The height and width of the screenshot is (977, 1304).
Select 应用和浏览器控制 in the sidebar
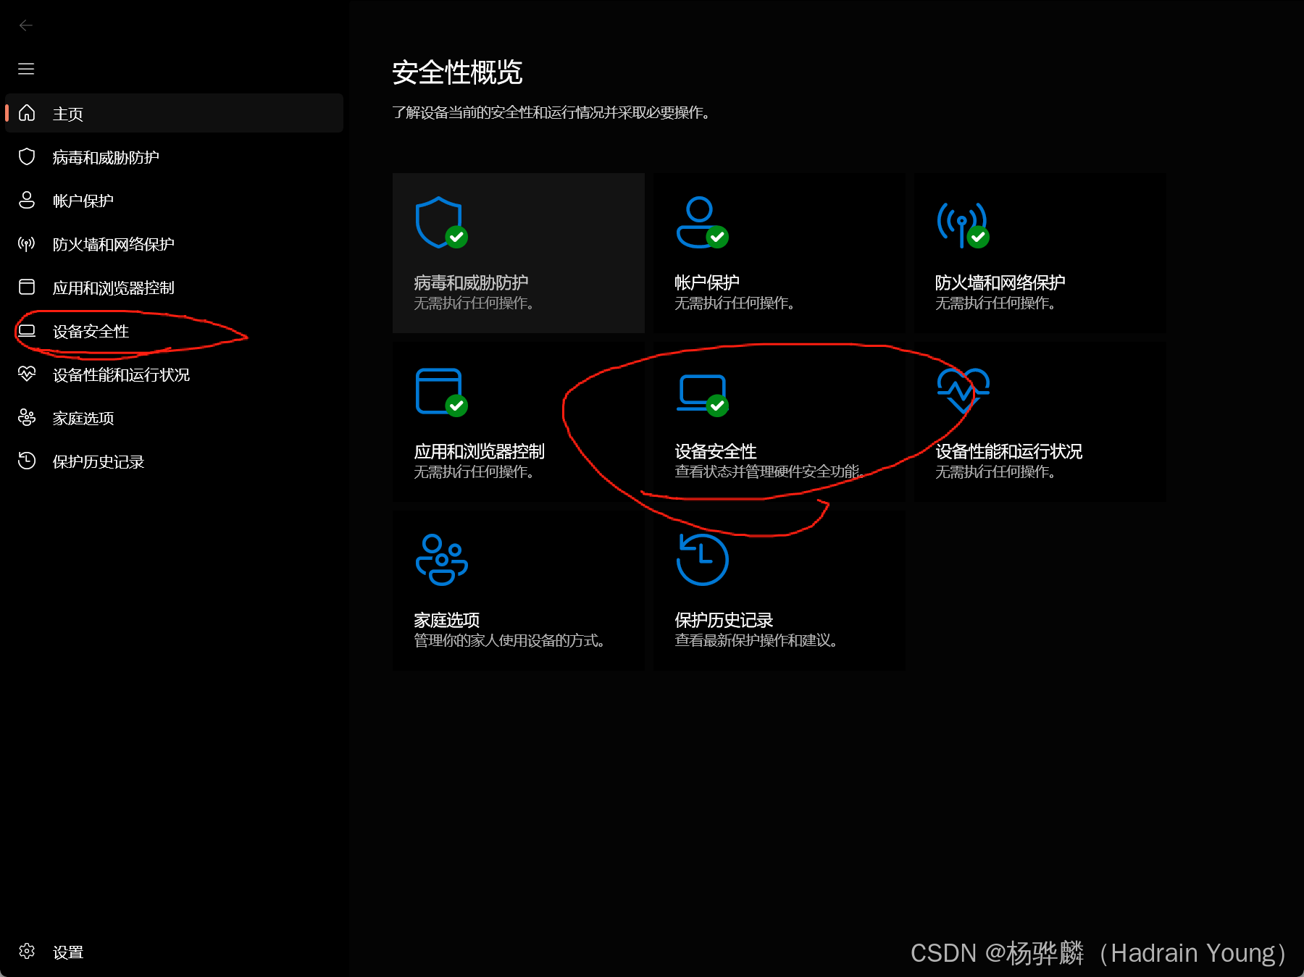(174, 288)
